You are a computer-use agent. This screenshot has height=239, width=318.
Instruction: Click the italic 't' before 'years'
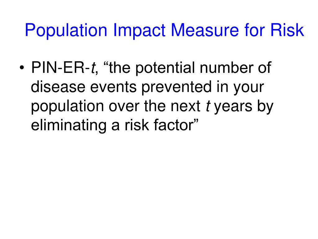[x=208, y=106]
